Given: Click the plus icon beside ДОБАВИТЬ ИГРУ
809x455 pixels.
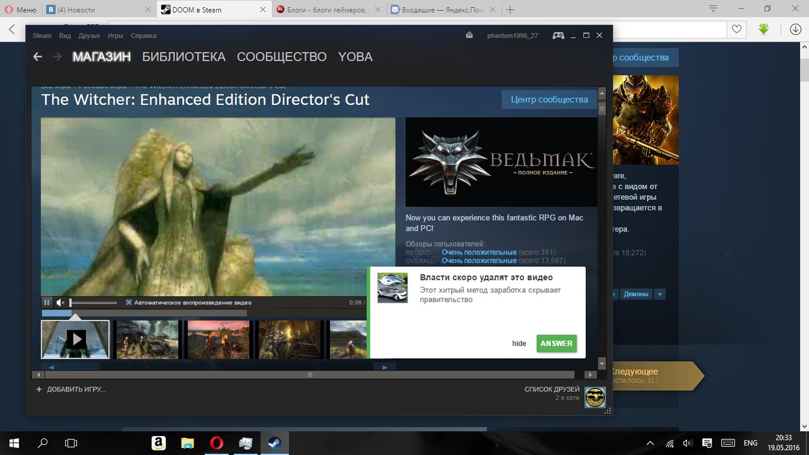Looking at the screenshot, I should click(39, 389).
